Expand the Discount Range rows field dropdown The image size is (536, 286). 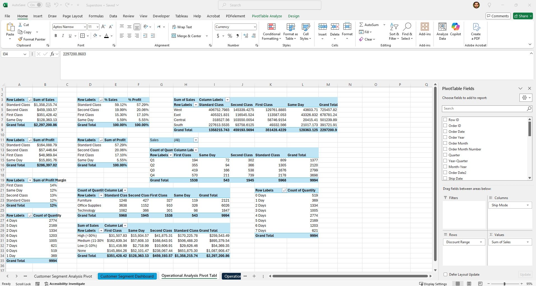click(481, 242)
